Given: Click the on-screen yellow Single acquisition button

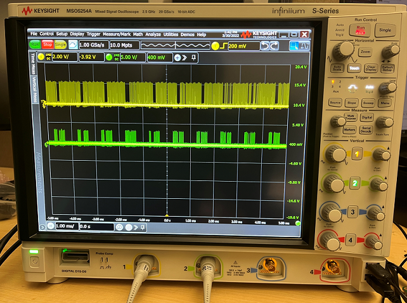Looking at the screenshot, I should click(x=60, y=45).
